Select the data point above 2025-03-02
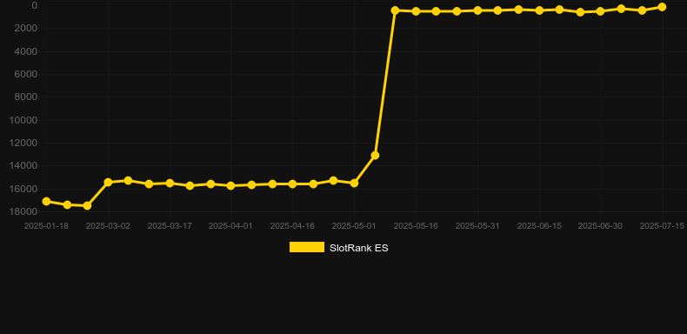This screenshot has width=687, height=334. tap(108, 182)
